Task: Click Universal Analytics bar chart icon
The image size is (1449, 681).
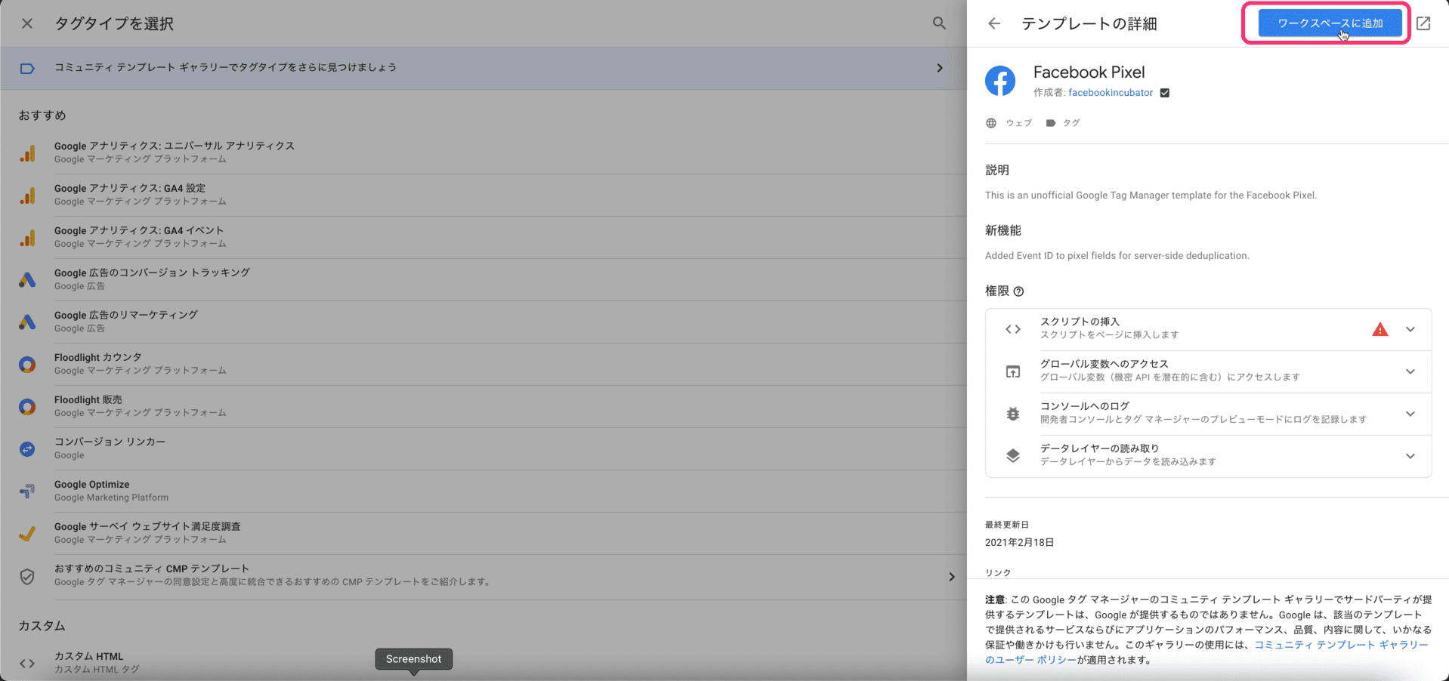Action: pyautogui.click(x=27, y=153)
